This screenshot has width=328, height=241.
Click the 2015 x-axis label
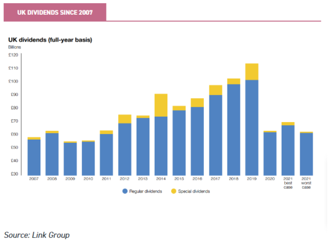[179, 179]
